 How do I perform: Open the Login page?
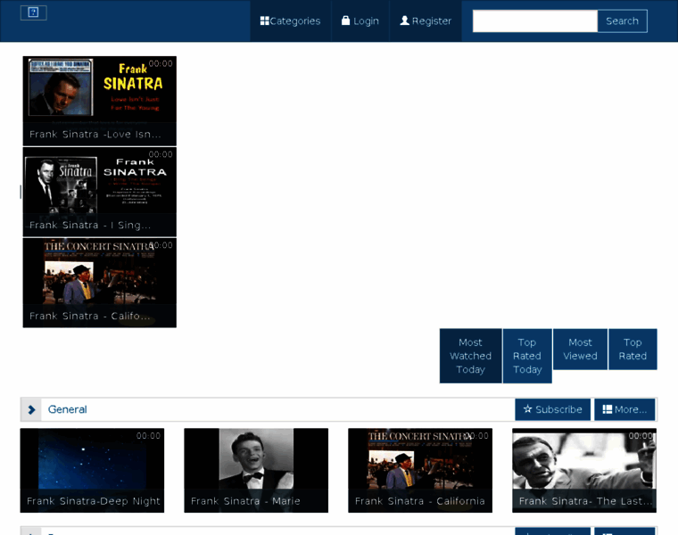360,21
